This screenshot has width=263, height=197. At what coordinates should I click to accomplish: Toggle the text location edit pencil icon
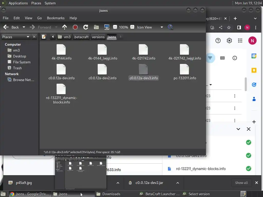click(44, 37)
